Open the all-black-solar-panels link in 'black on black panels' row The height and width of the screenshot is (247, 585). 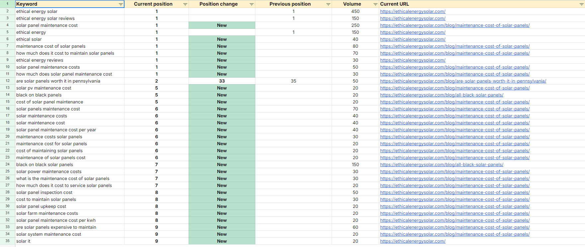442,95
